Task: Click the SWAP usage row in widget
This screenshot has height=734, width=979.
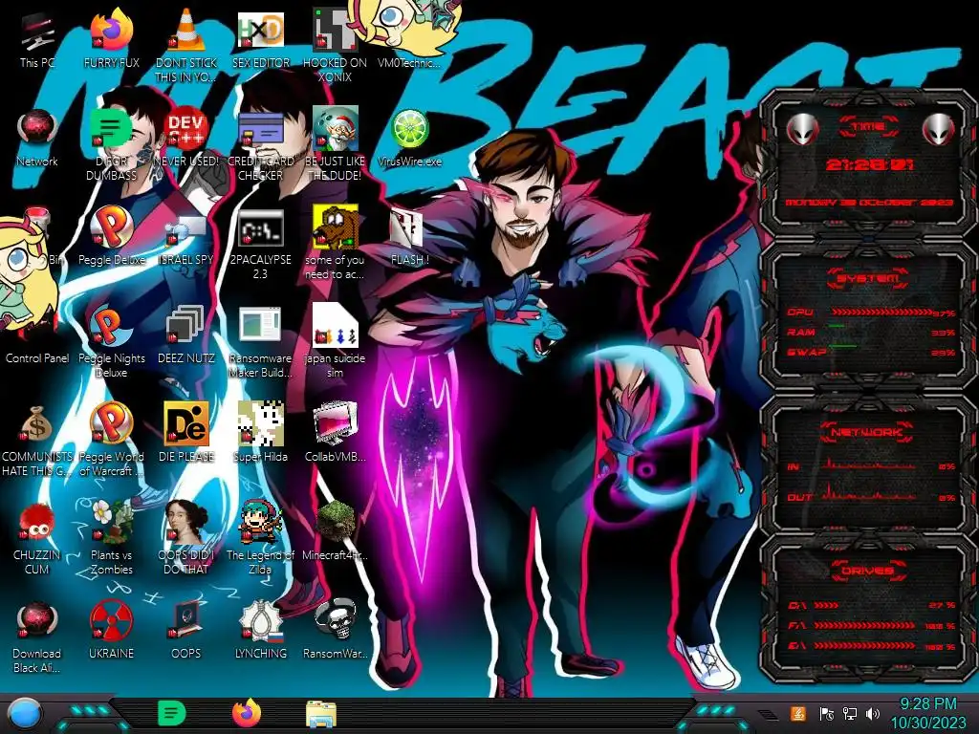Action: [870, 352]
